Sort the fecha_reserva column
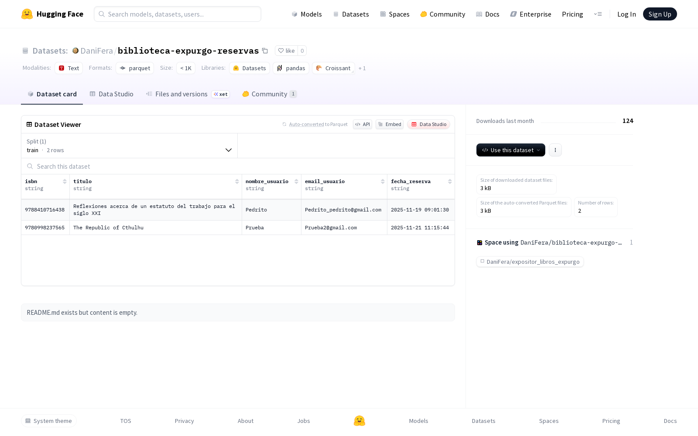The height and width of the screenshot is (436, 698). [450, 181]
